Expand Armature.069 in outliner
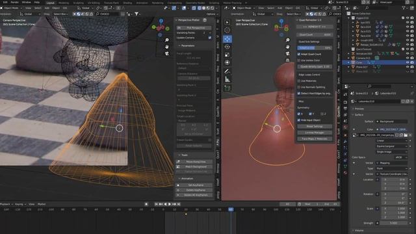 348,53
